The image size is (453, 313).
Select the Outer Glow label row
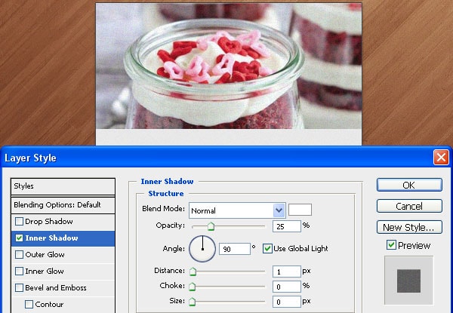(x=63, y=255)
